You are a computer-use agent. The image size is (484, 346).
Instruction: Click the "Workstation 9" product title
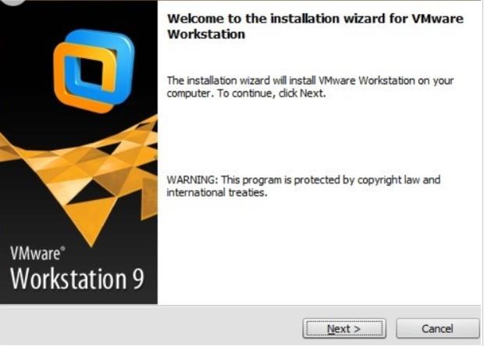point(77,279)
